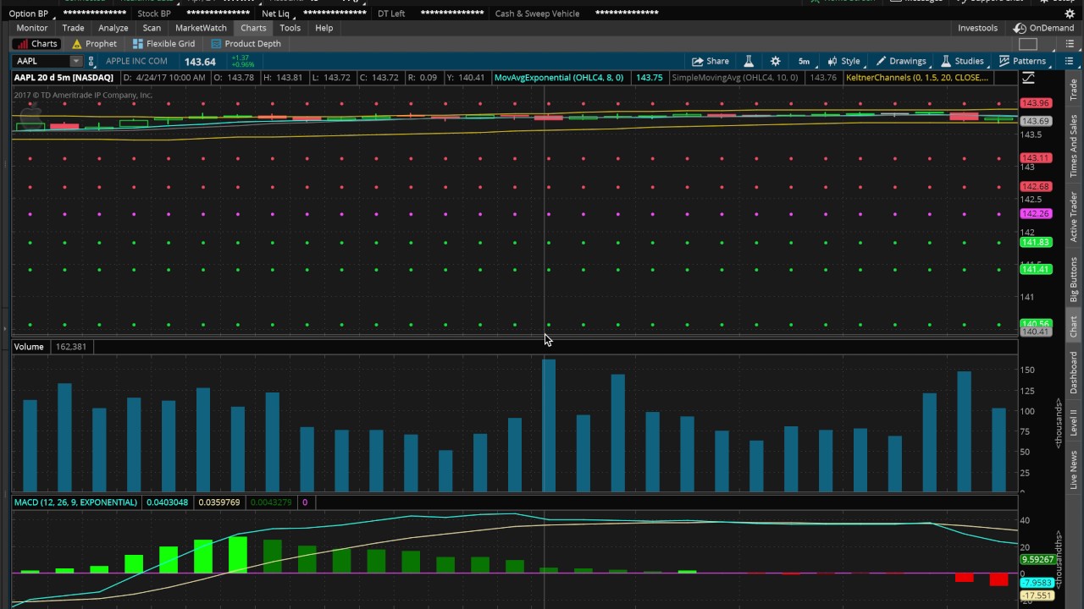Click the red Charts bars icon subtab
The width and height of the screenshot is (1084, 609).
pyautogui.click(x=23, y=44)
